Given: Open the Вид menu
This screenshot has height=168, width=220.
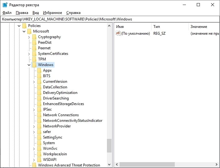Looking at the screenshot, I should 36,13.
